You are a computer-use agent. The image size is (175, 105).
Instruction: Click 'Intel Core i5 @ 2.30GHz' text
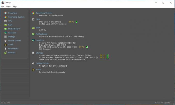click(50, 22)
